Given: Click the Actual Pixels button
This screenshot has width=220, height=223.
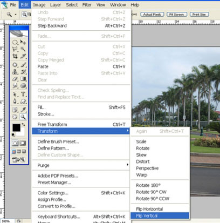Looking at the screenshot, I should (x=152, y=15).
